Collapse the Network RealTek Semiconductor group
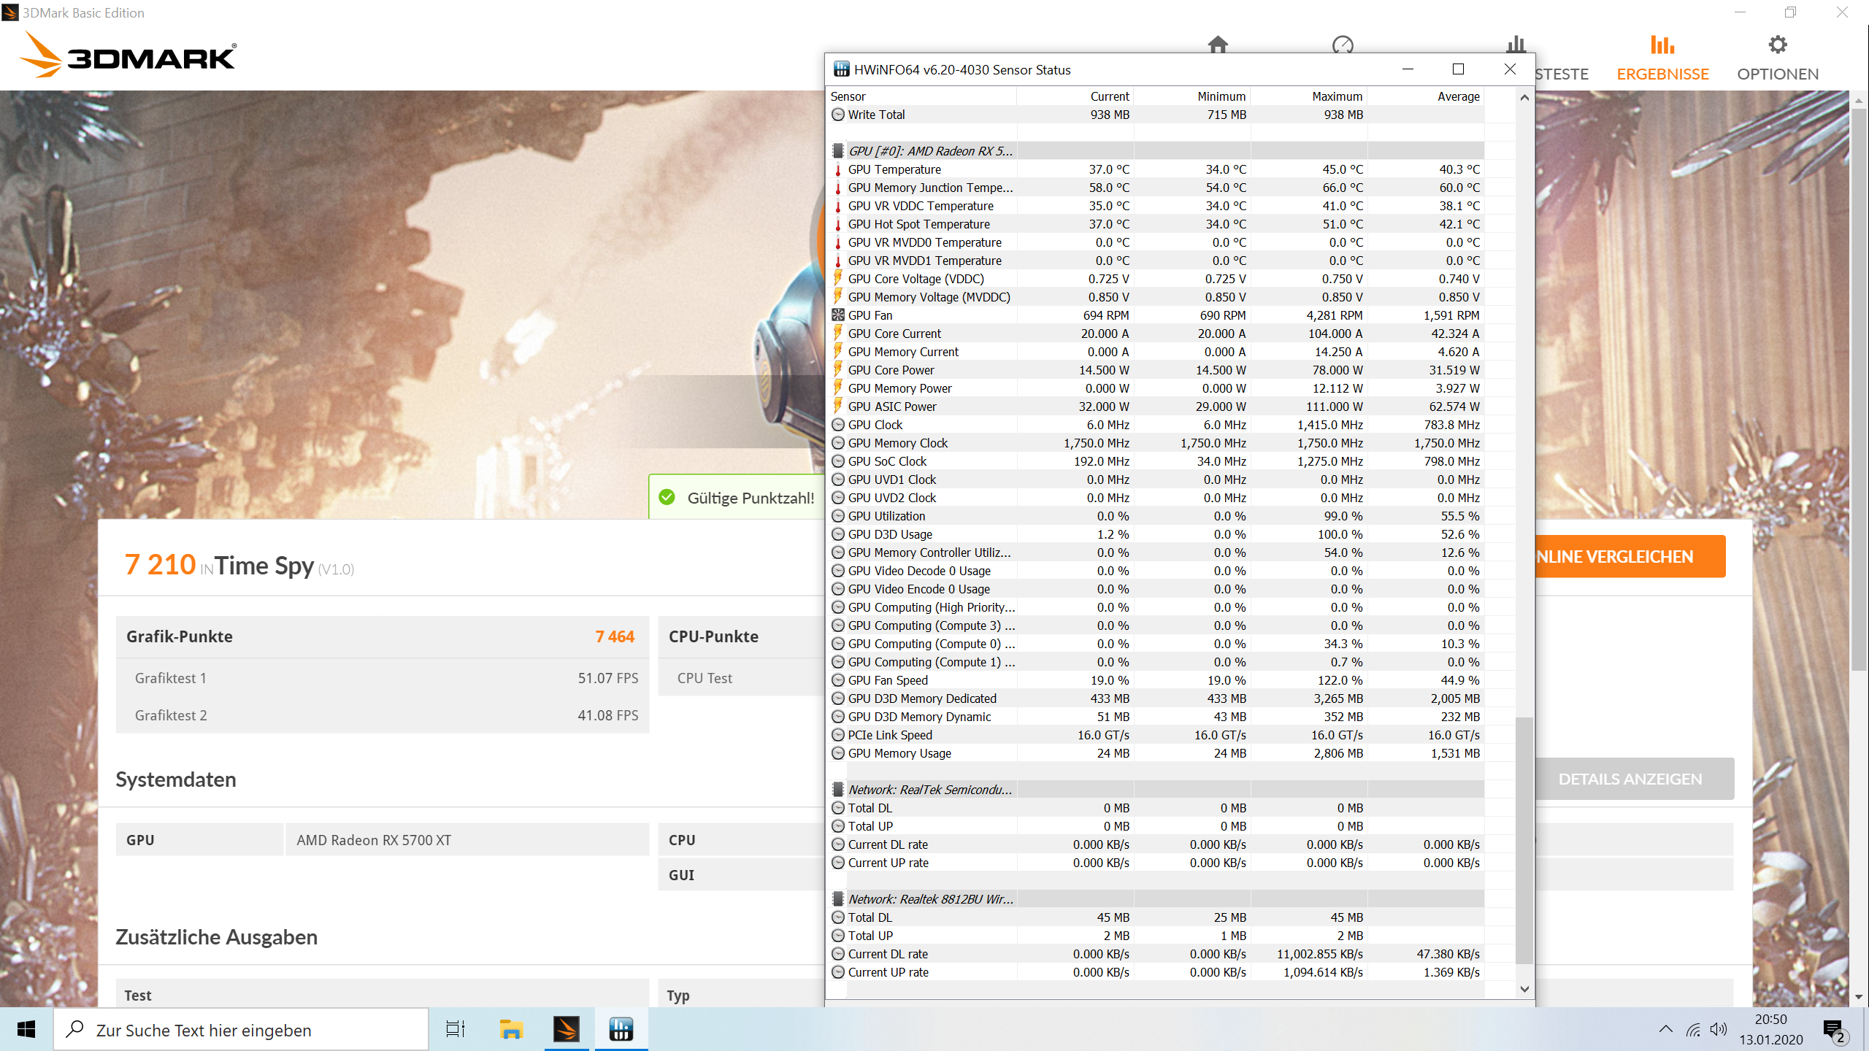 837,789
